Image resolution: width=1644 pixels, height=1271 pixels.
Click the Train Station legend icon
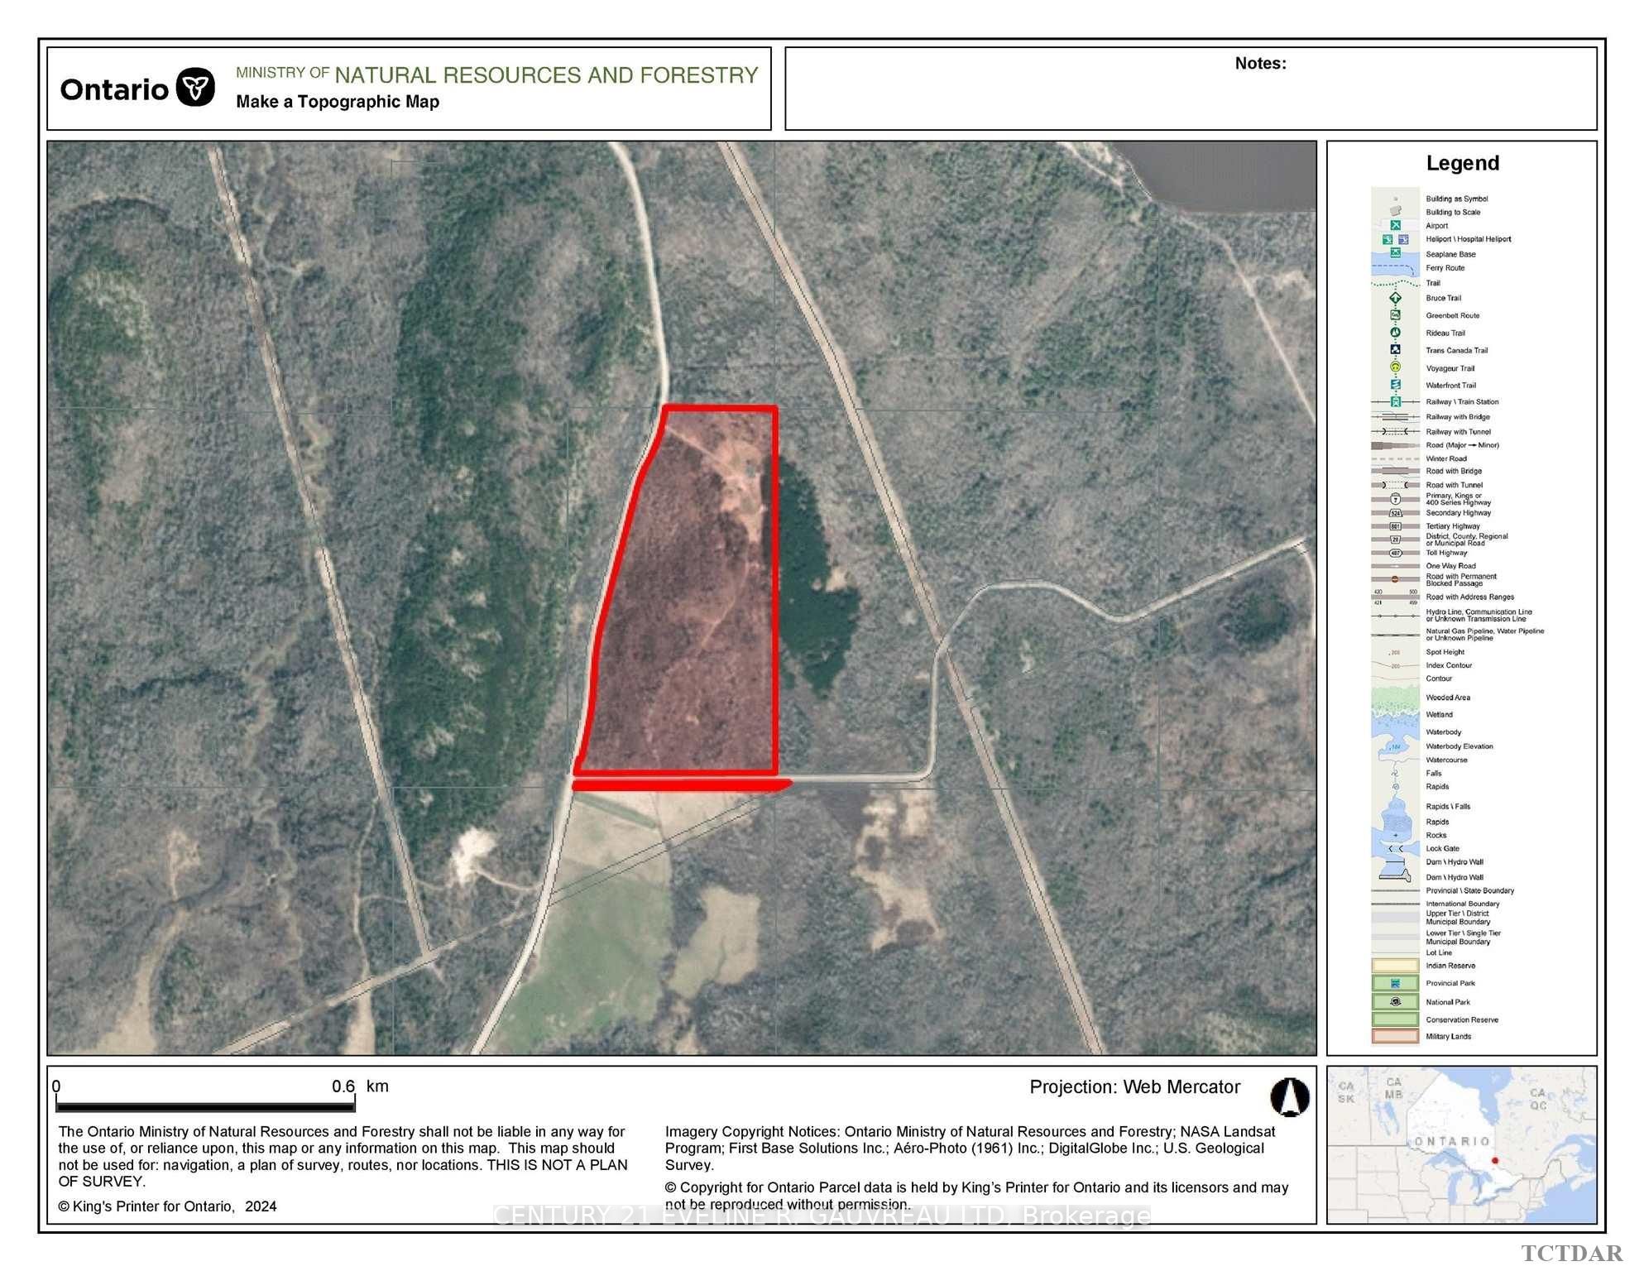pyautogui.click(x=1395, y=401)
